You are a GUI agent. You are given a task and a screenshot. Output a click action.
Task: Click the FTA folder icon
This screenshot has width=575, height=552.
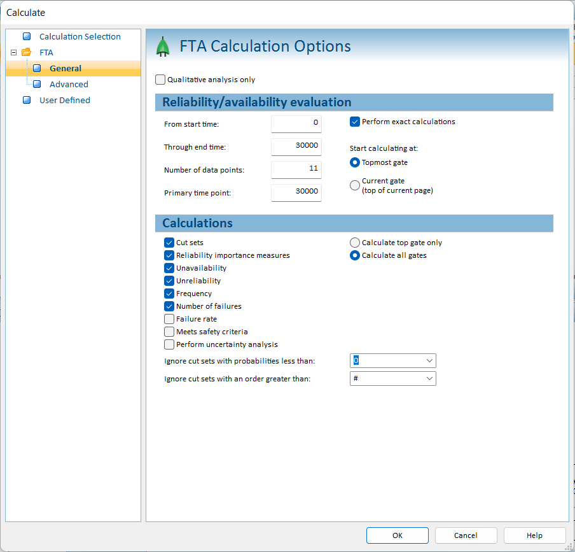coord(27,52)
